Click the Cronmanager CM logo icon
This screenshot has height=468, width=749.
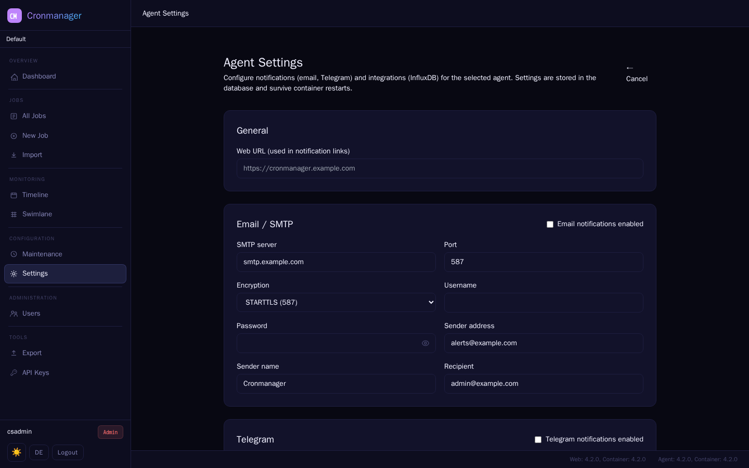click(x=15, y=16)
